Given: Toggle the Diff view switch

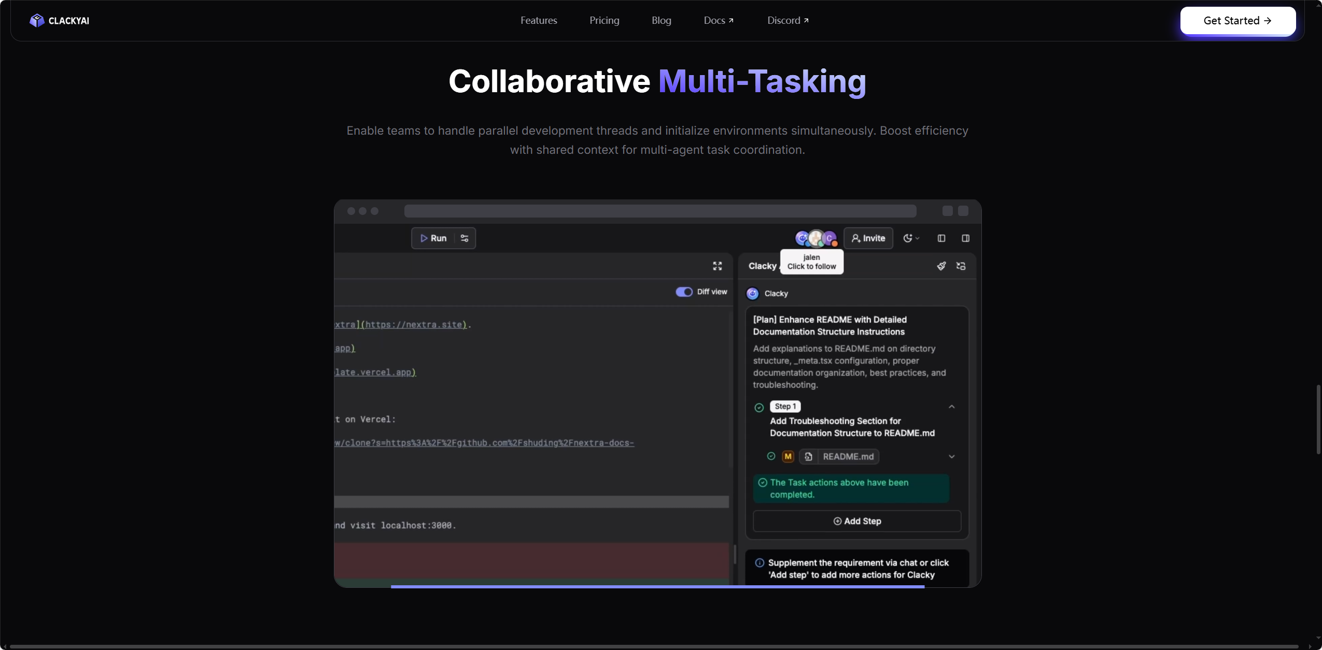Looking at the screenshot, I should click(684, 292).
